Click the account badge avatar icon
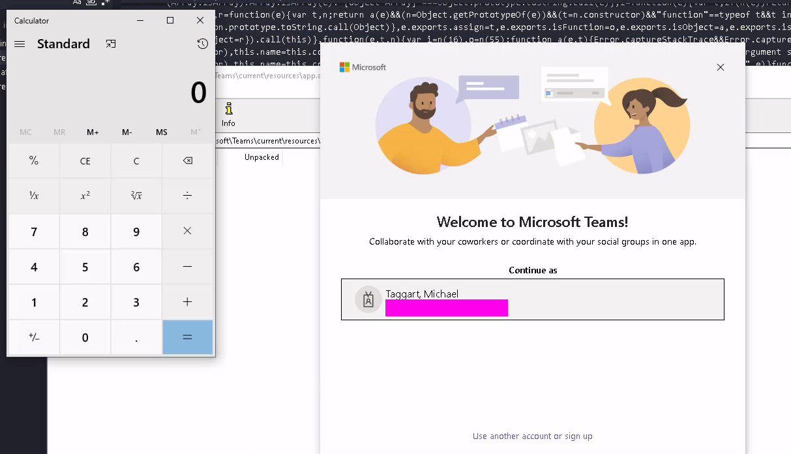Screen dimensions: 791x454 pyautogui.click(x=368, y=299)
